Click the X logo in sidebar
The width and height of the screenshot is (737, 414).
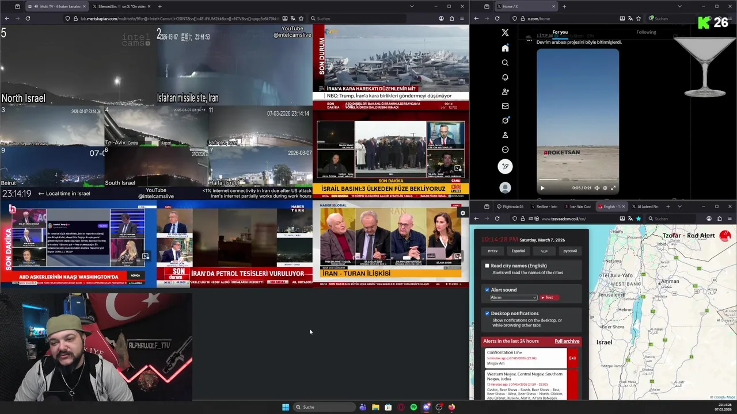coord(505,33)
